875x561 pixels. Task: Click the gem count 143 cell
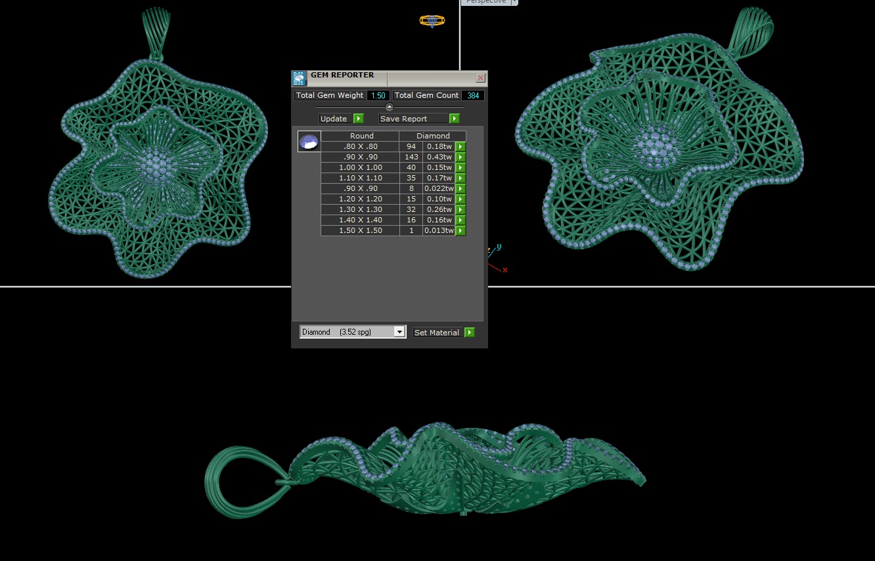click(x=411, y=157)
